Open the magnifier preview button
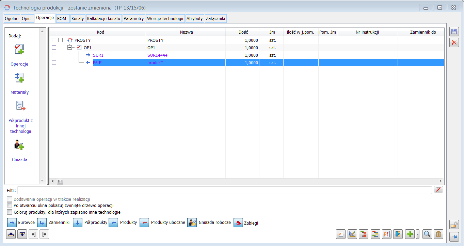Screen dimensions: 464x247 pyautogui.click(x=427, y=234)
